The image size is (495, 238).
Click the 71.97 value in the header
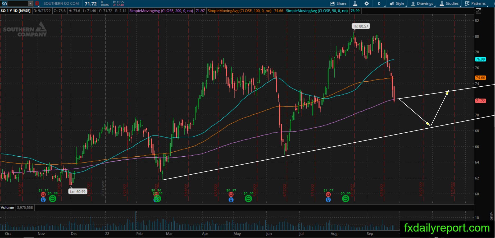click(x=200, y=11)
